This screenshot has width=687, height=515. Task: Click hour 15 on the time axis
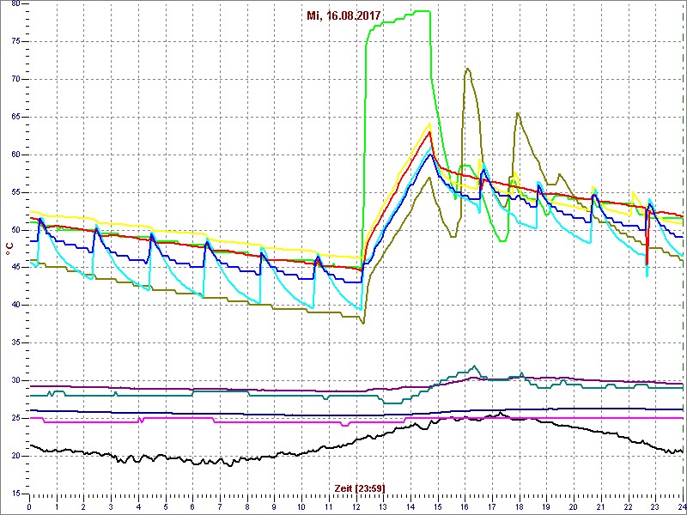coord(438,506)
